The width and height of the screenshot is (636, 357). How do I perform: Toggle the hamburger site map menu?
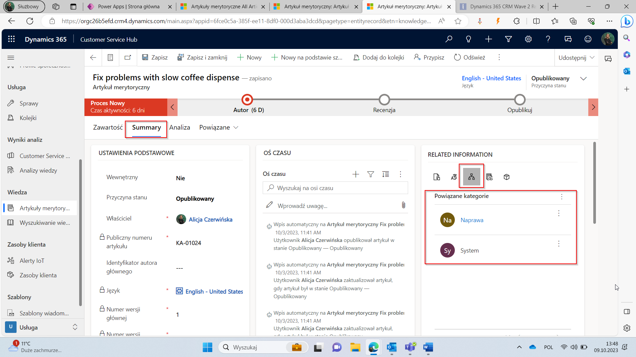point(11,58)
